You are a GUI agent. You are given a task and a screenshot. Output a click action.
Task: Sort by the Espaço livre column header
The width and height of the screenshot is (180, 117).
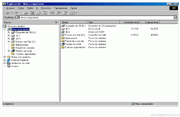tap(150, 22)
